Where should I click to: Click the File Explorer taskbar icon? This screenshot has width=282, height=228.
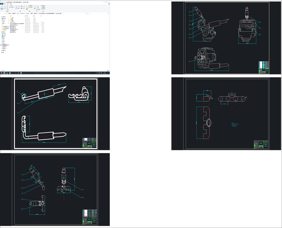coord(4,73)
